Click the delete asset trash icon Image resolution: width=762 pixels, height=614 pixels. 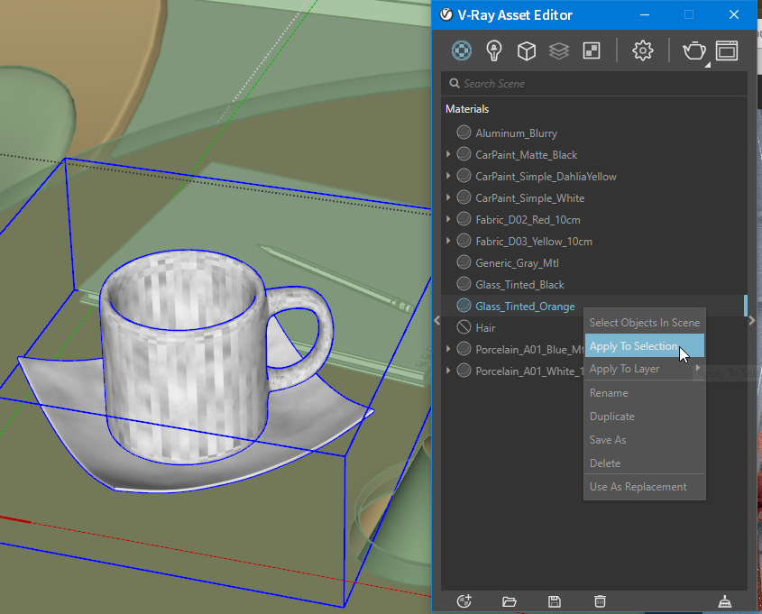pos(601,601)
